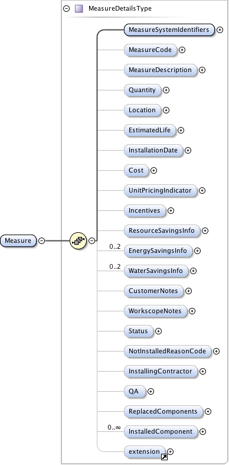Select the ReplacedComponents element
The height and width of the screenshot is (465, 229).
(x=163, y=411)
